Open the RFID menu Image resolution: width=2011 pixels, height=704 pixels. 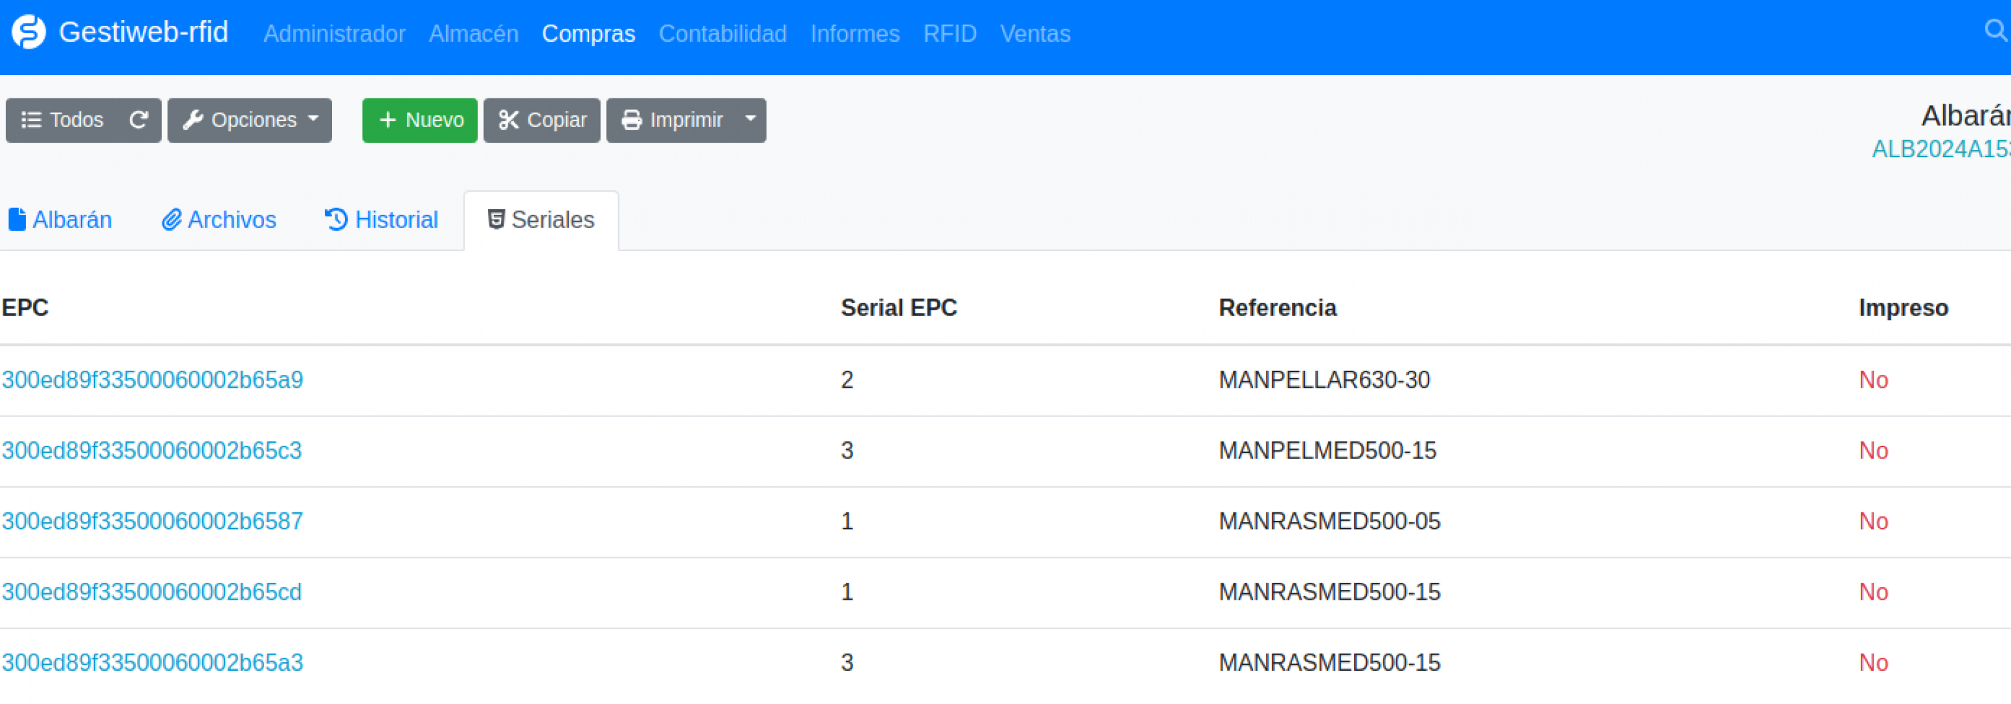(950, 33)
